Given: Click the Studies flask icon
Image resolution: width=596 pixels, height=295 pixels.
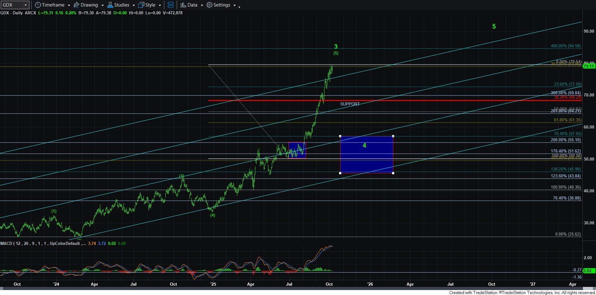Looking at the screenshot, I should 110,5.
